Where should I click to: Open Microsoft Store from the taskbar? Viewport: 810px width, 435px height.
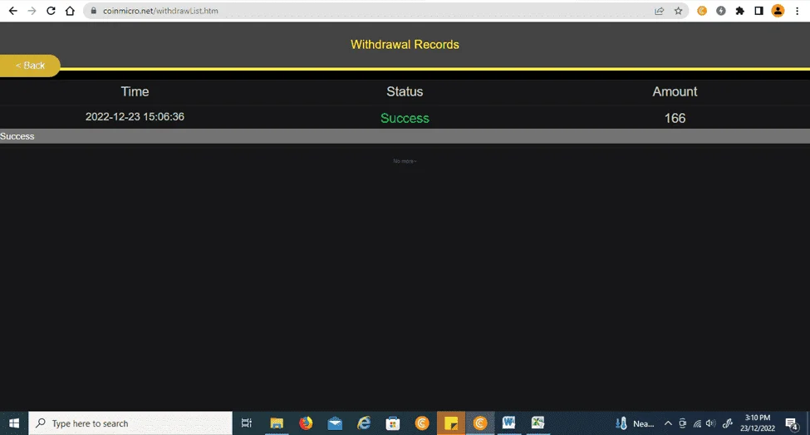pos(393,423)
